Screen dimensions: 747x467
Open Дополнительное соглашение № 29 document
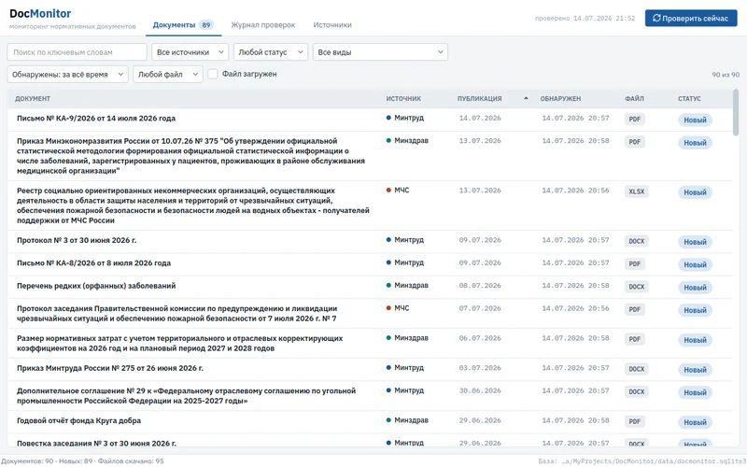[x=186, y=396]
